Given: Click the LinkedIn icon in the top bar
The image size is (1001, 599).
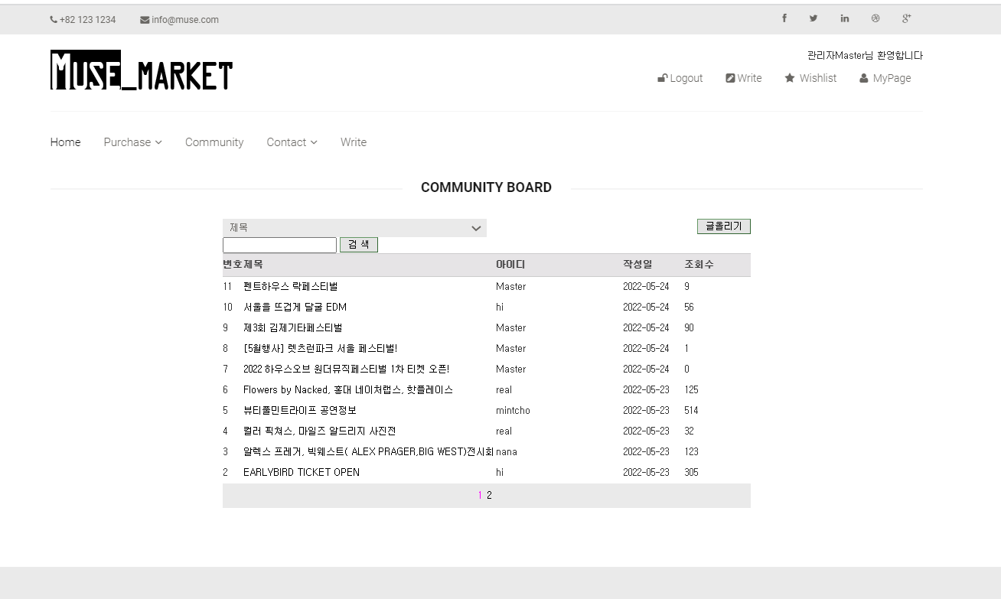Looking at the screenshot, I should click(844, 18).
